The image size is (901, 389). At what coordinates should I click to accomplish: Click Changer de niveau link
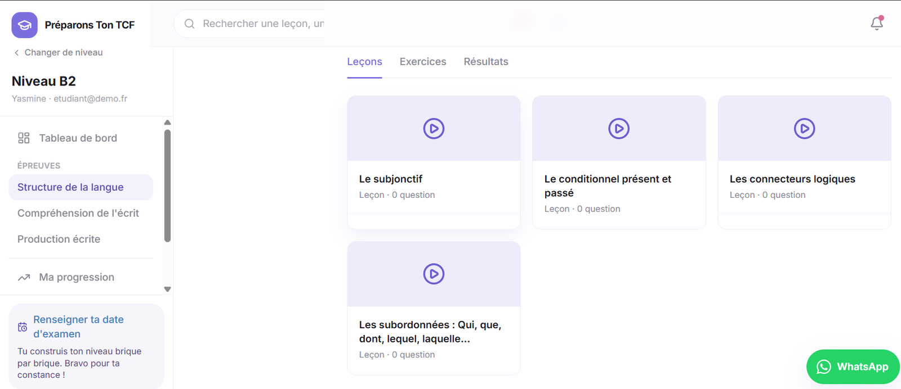[x=64, y=53]
